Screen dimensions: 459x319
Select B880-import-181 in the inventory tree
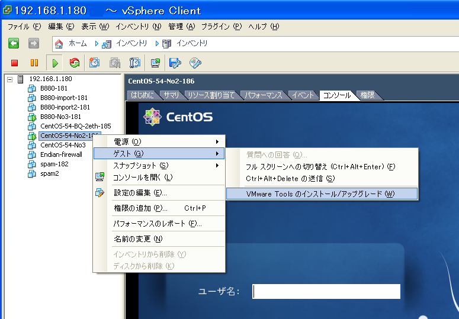point(64,98)
